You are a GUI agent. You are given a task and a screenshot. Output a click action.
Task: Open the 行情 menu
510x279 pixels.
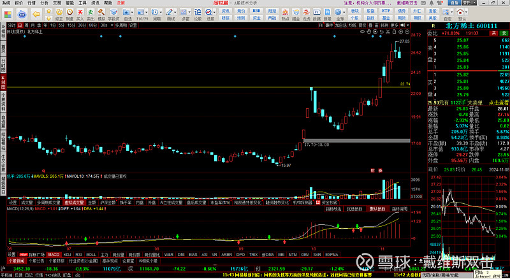coord(31,3)
